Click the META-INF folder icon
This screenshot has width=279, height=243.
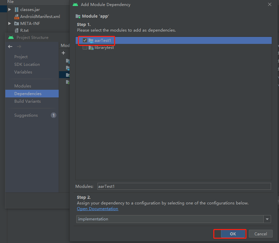pyautogui.click(x=17, y=23)
